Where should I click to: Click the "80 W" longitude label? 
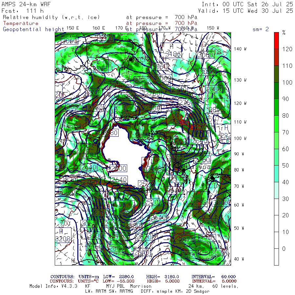click(x=239, y=170)
